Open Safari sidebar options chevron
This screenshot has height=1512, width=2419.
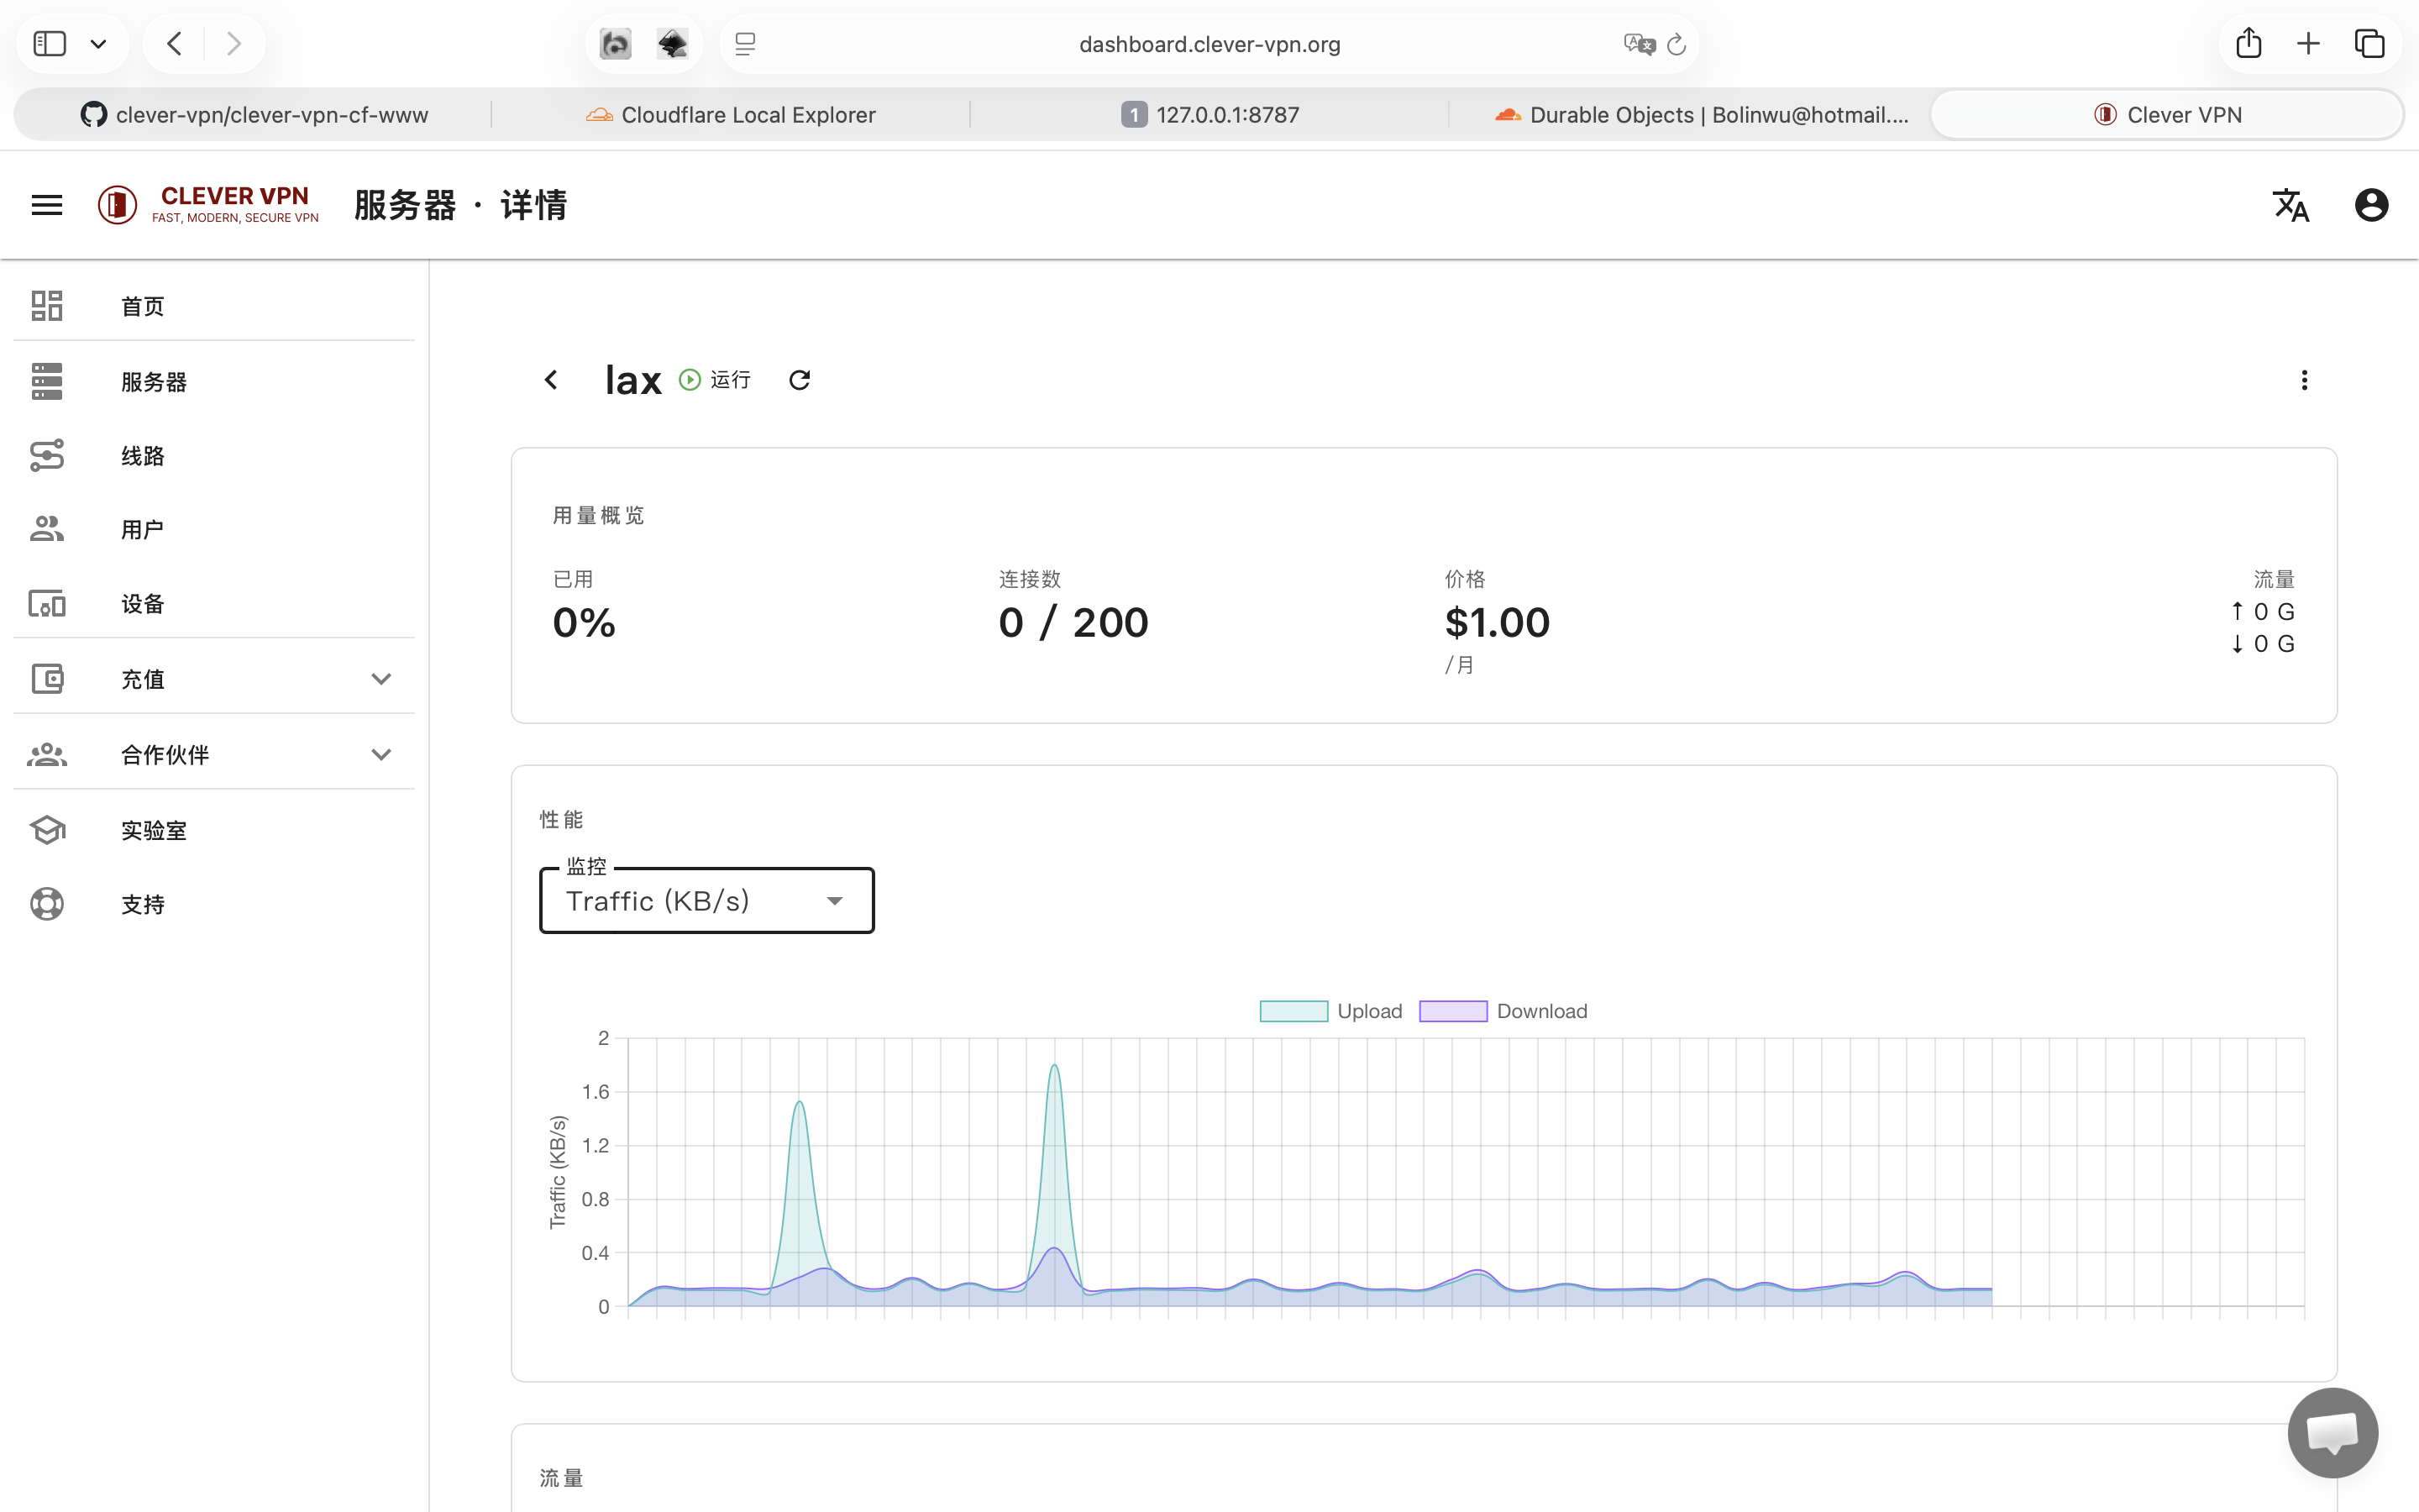coord(98,44)
